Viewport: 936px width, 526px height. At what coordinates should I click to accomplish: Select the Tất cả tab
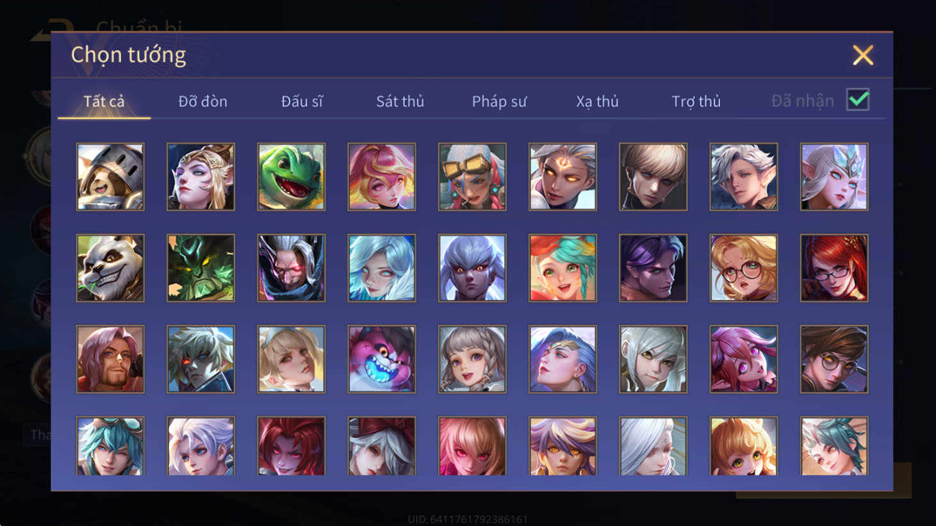[104, 101]
